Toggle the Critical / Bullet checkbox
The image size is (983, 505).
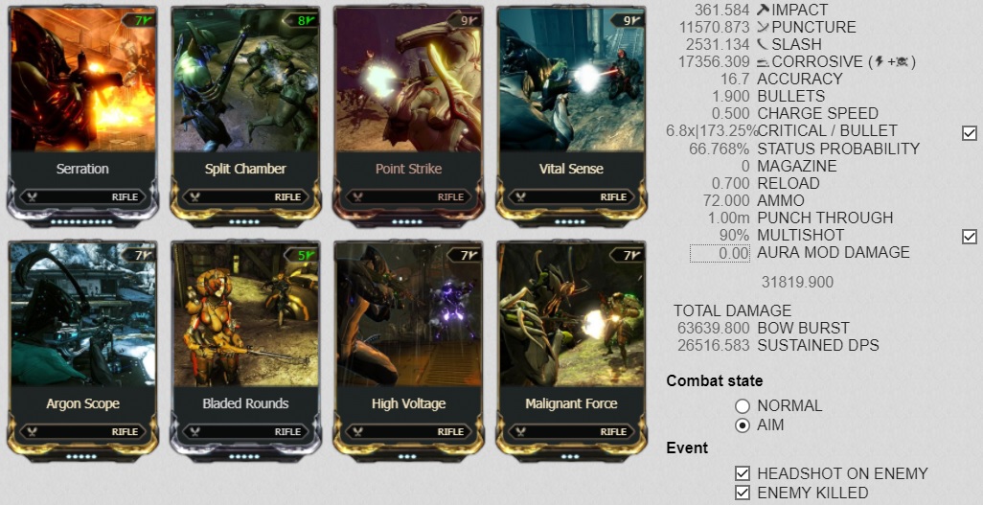click(970, 132)
